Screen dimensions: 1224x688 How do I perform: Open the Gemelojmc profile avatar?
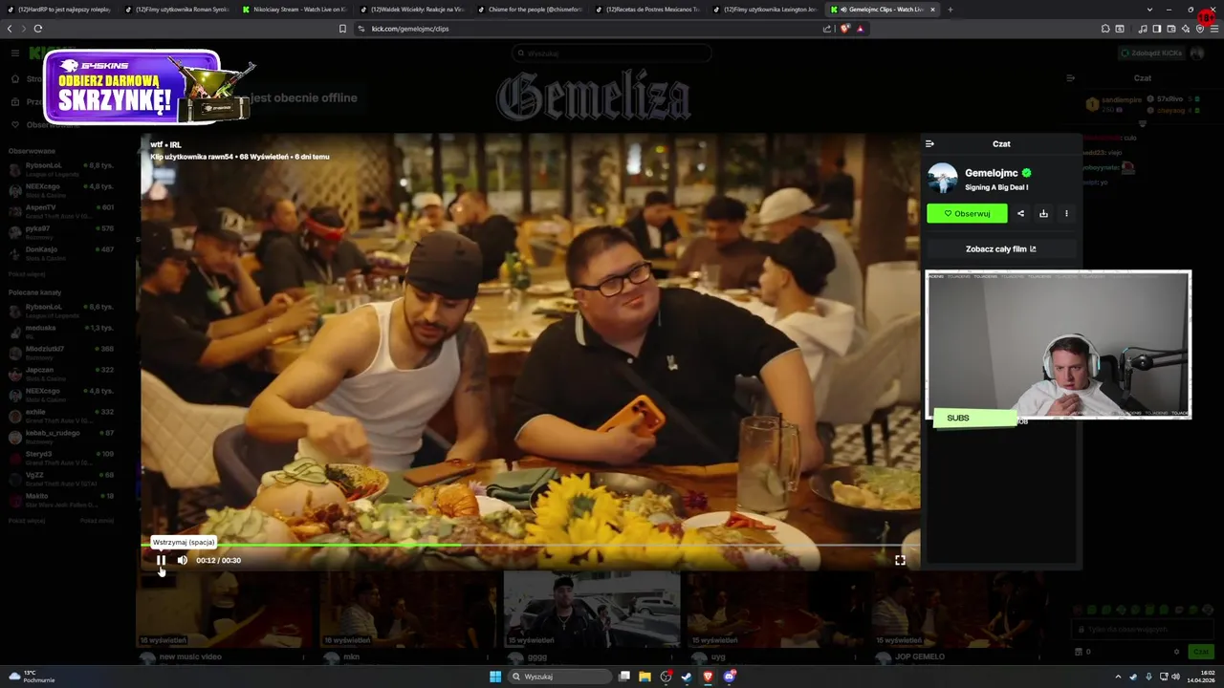click(x=942, y=178)
